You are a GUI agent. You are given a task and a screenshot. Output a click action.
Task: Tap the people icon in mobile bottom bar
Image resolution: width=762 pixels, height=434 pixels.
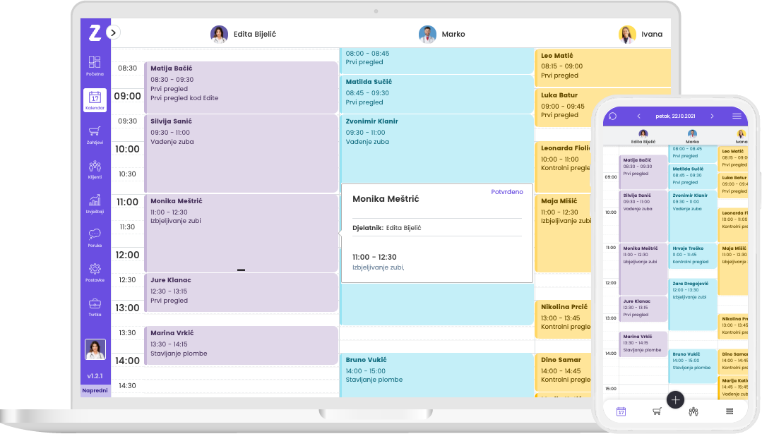point(693,411)
